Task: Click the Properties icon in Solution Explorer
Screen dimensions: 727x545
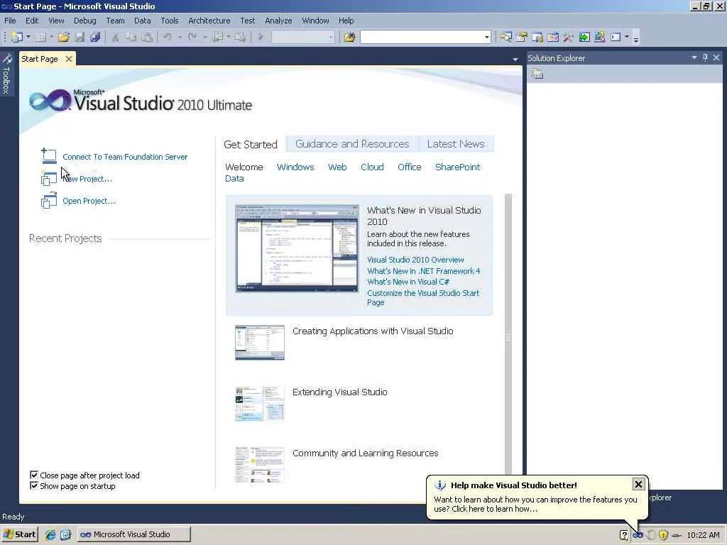Action: click(x=537, y=74)
